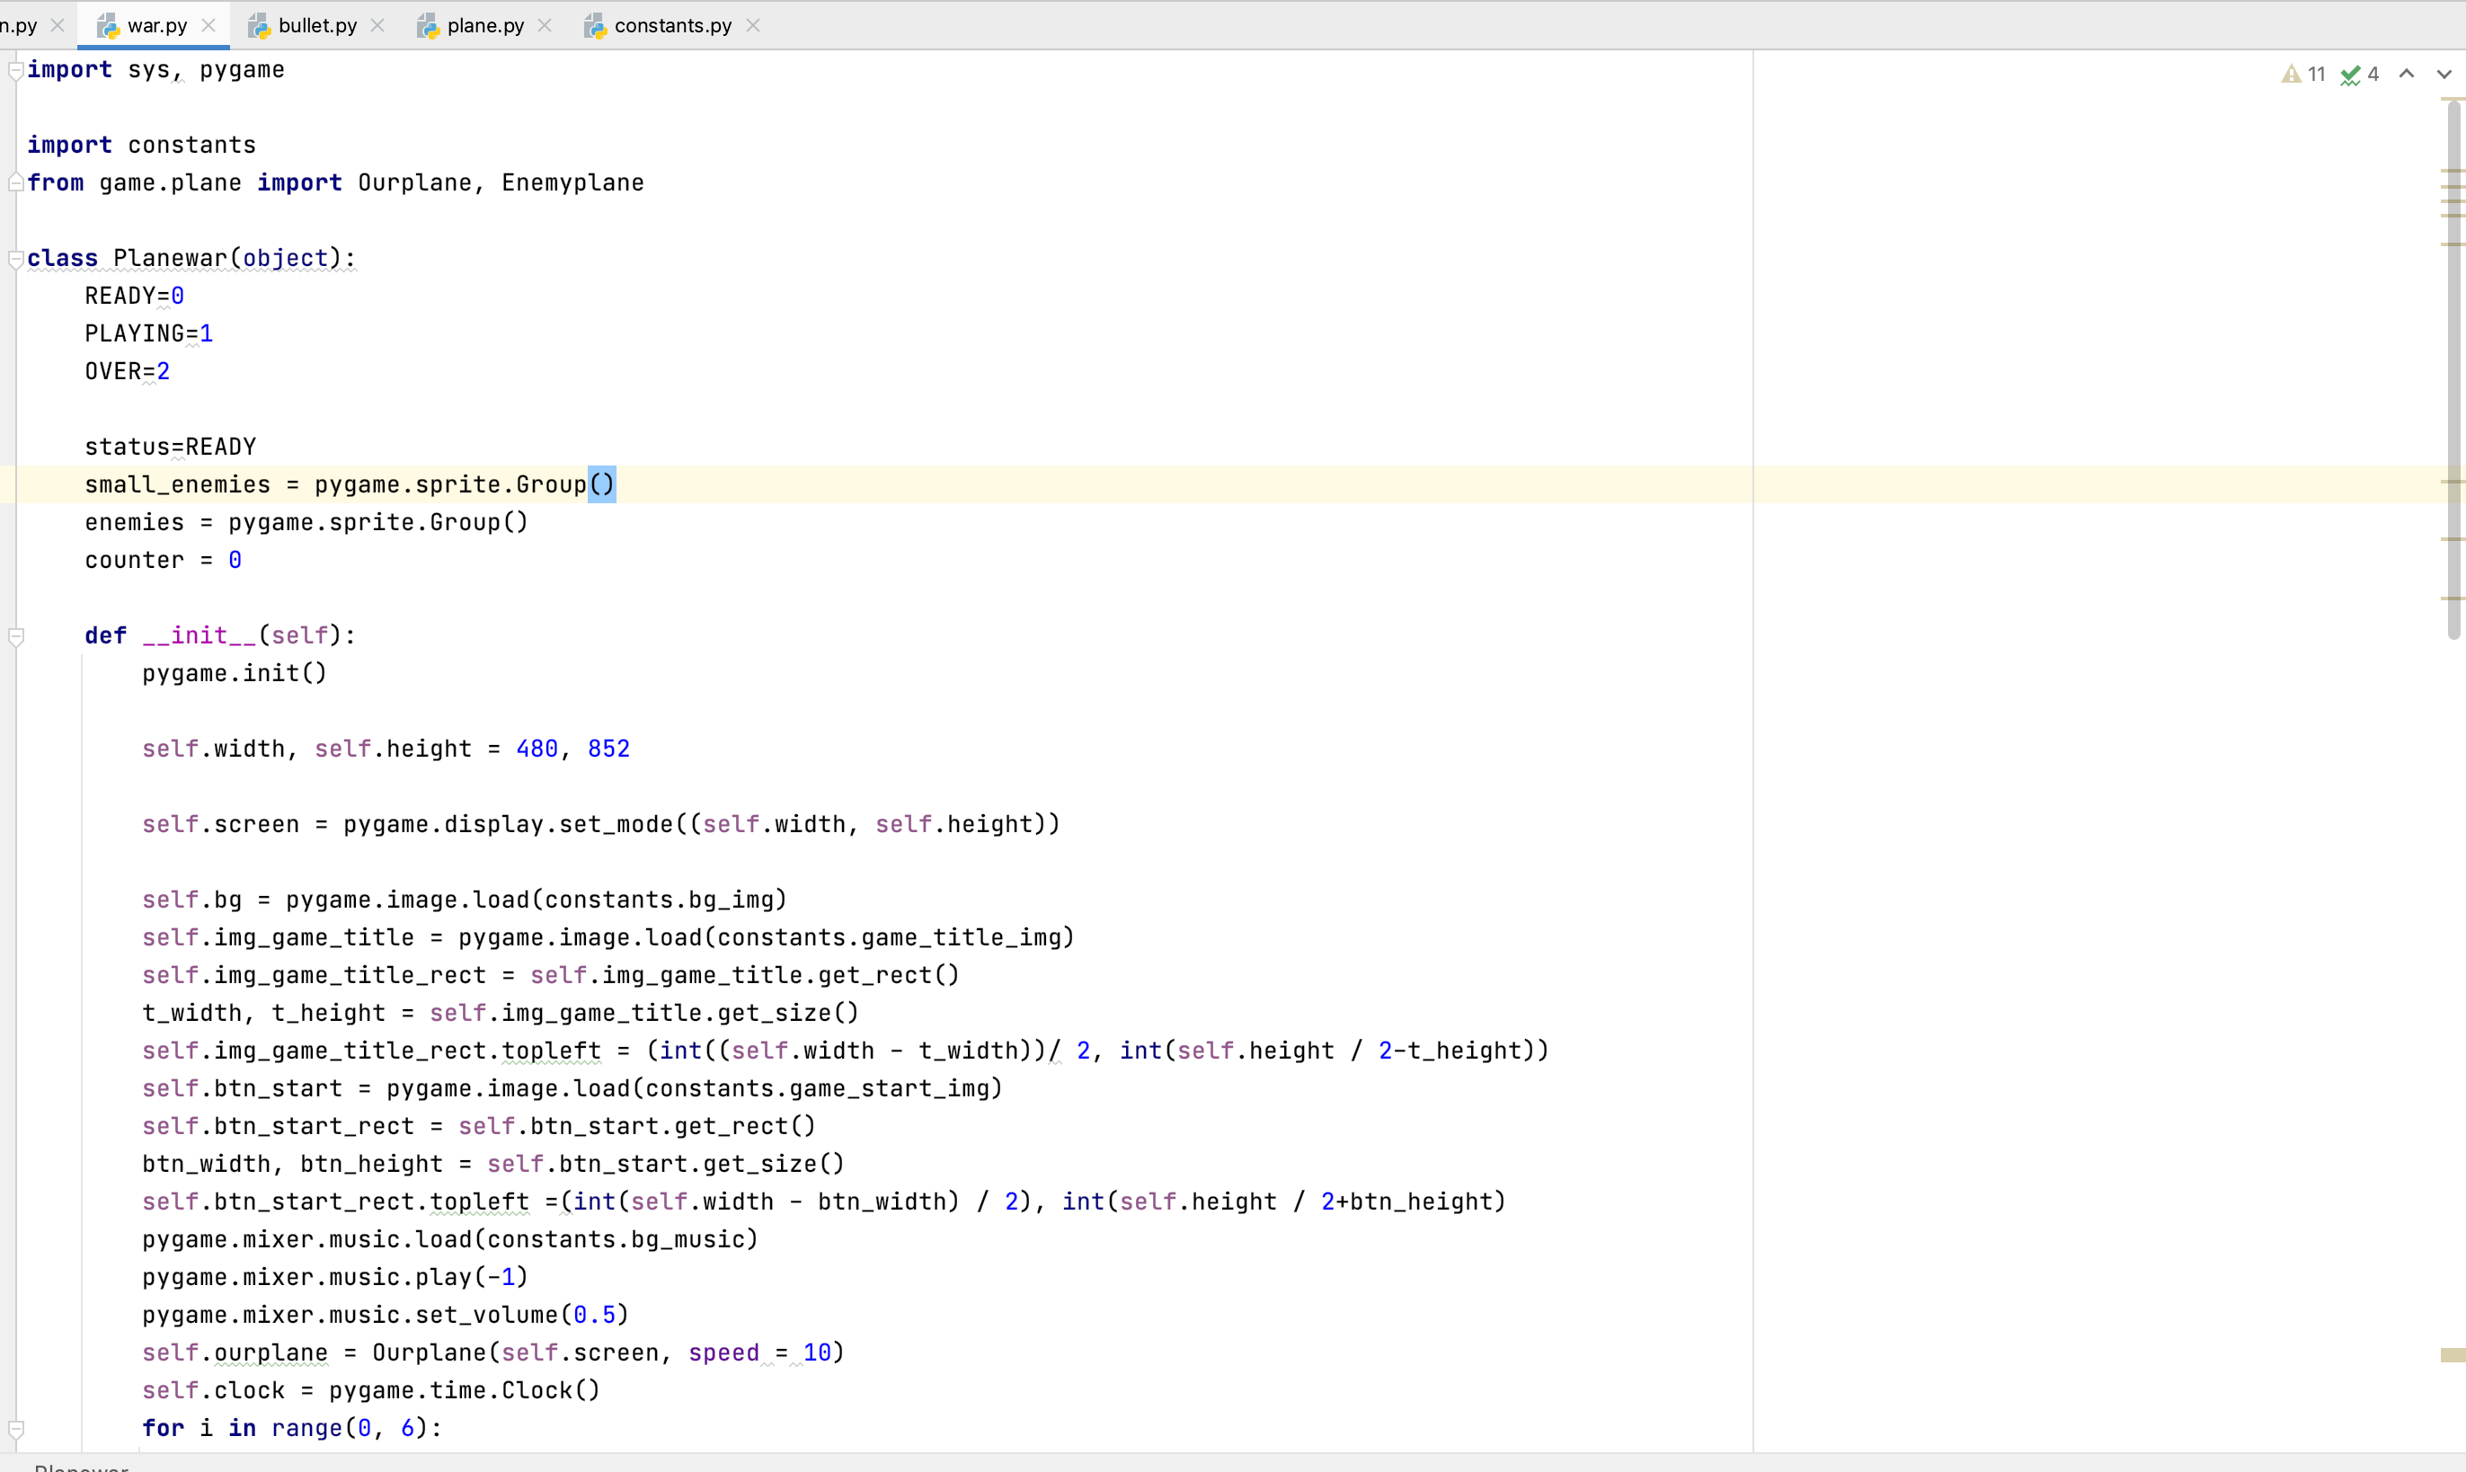
Task: Click 'import constants' line
Action: (141, 146)
